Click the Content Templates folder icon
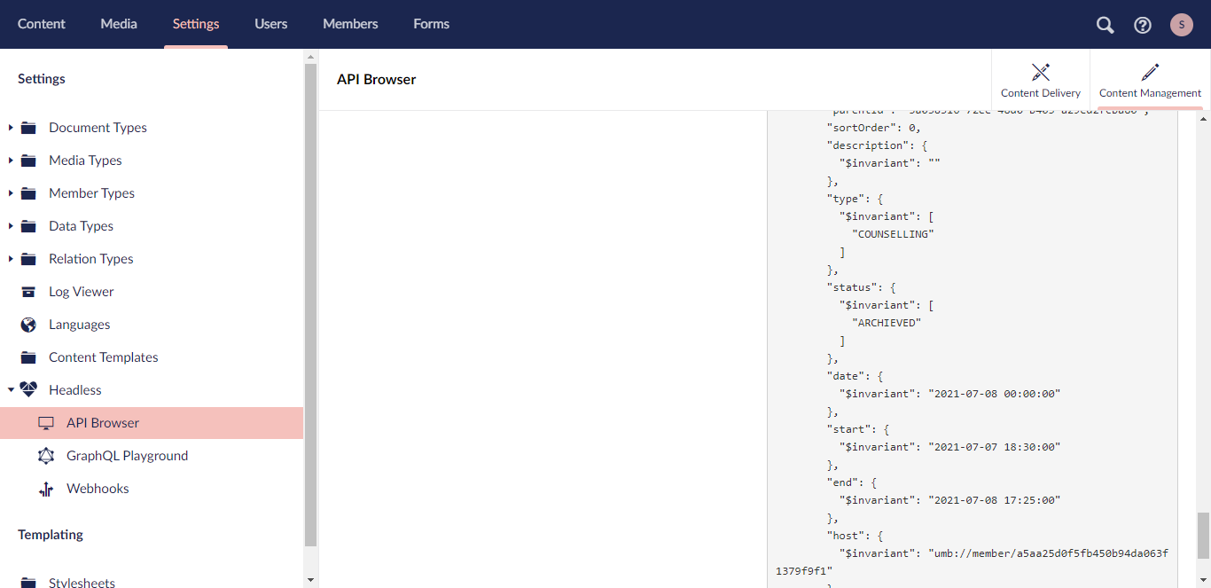This screenshot has height=588, width=1211. [x=28, y=357]
